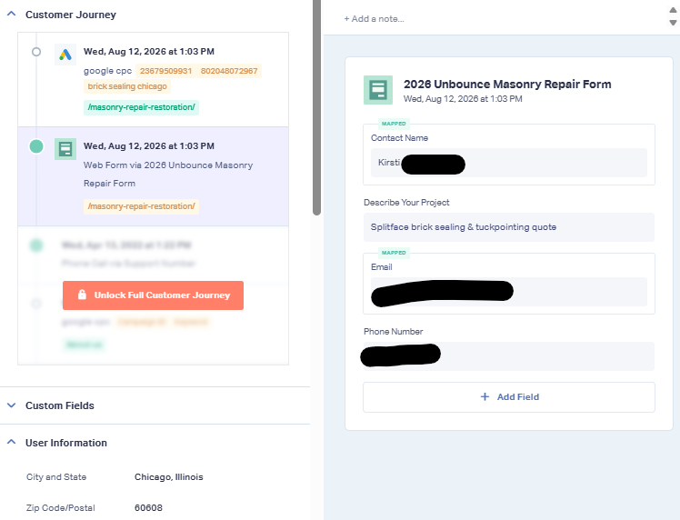Screen dimensions: 680x520
Task: Click the Add a note input
Action: coord(374,19)
